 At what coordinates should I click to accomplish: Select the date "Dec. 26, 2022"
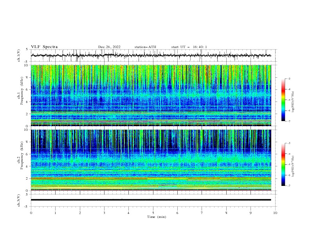[109, 47]
